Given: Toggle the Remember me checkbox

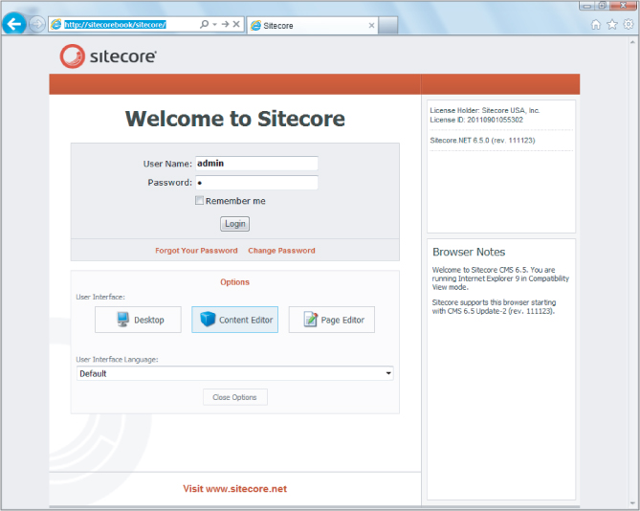Looking at the screenshot, I should click(x=200, y=201).
